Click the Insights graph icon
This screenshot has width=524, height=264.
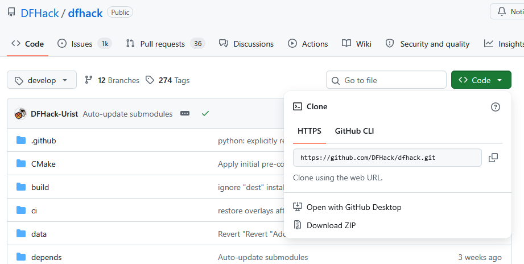click(x=489, y=43)
